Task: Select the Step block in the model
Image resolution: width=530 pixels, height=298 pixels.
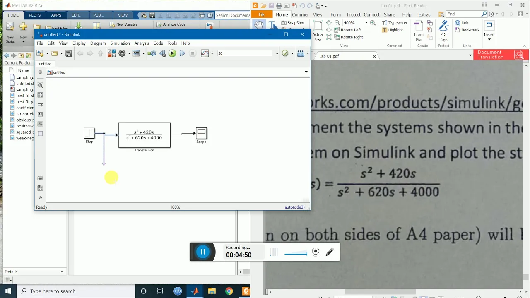Action: (x=89, y=133)
